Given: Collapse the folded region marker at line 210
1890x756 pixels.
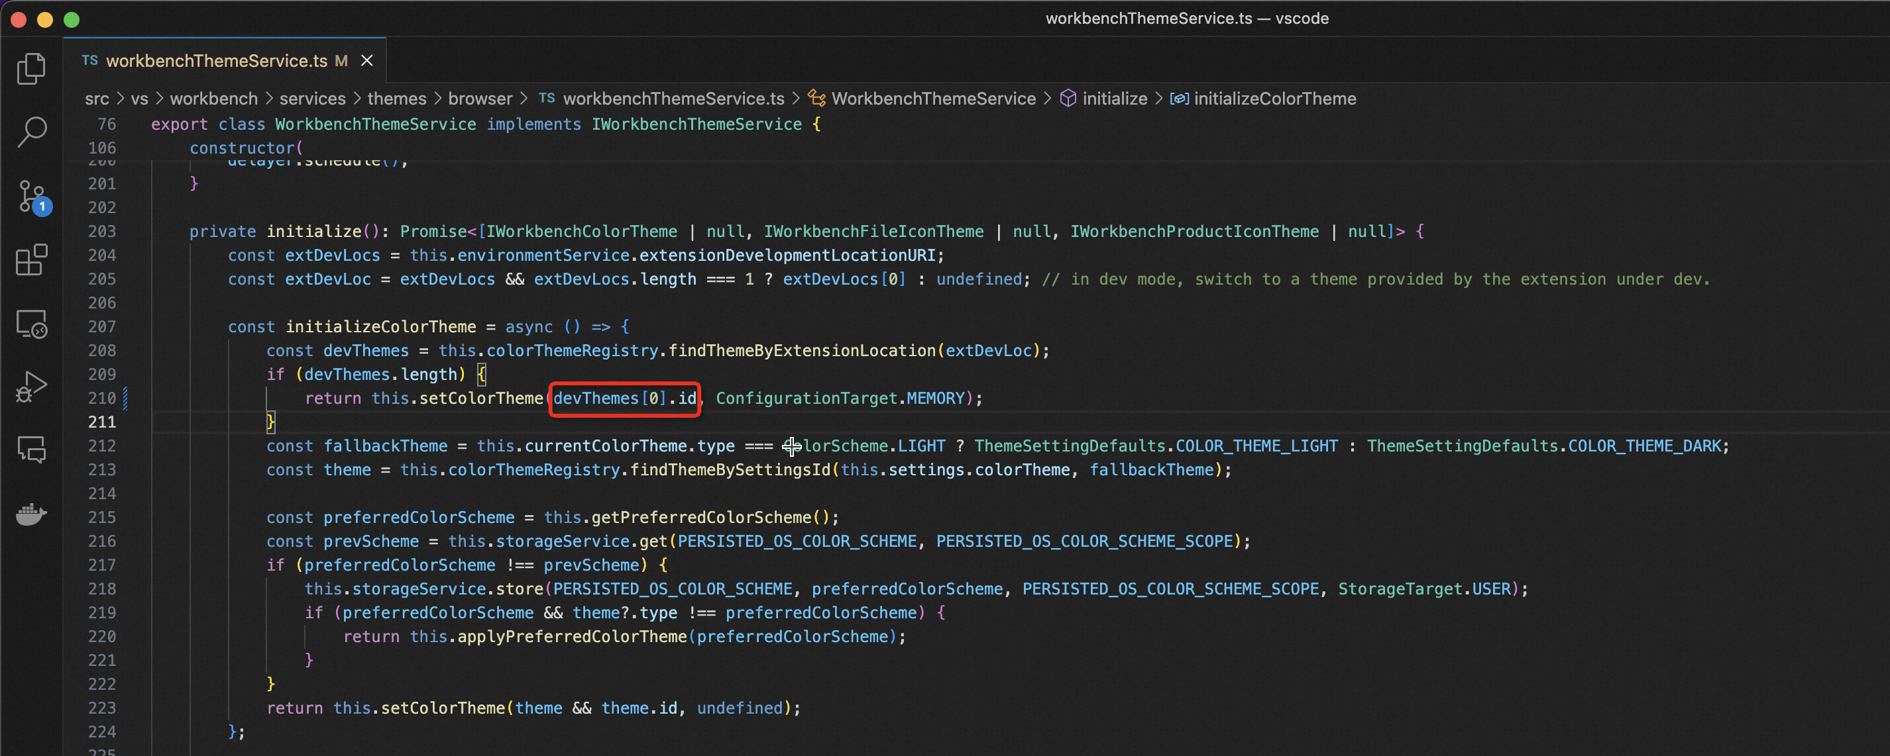Looking at the screenshot, I should click(x=126, y=398).
